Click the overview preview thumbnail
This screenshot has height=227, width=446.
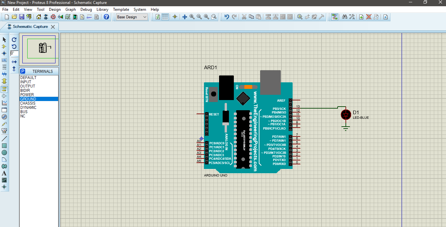[39, 49]
